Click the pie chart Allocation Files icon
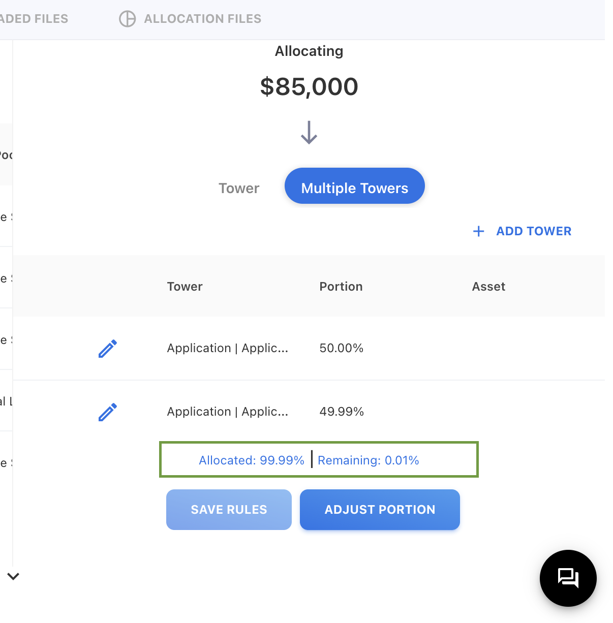Viewport: 613px width, 623px height. [127, 19]
